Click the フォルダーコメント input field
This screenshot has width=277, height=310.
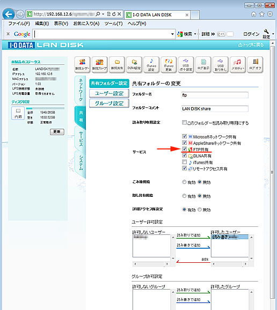(x=215, y=108)
